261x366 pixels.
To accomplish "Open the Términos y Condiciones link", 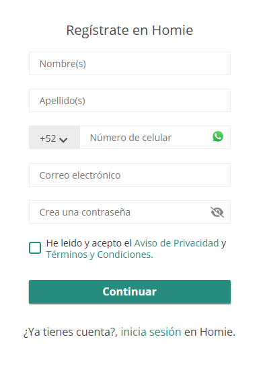I will 100,255.
